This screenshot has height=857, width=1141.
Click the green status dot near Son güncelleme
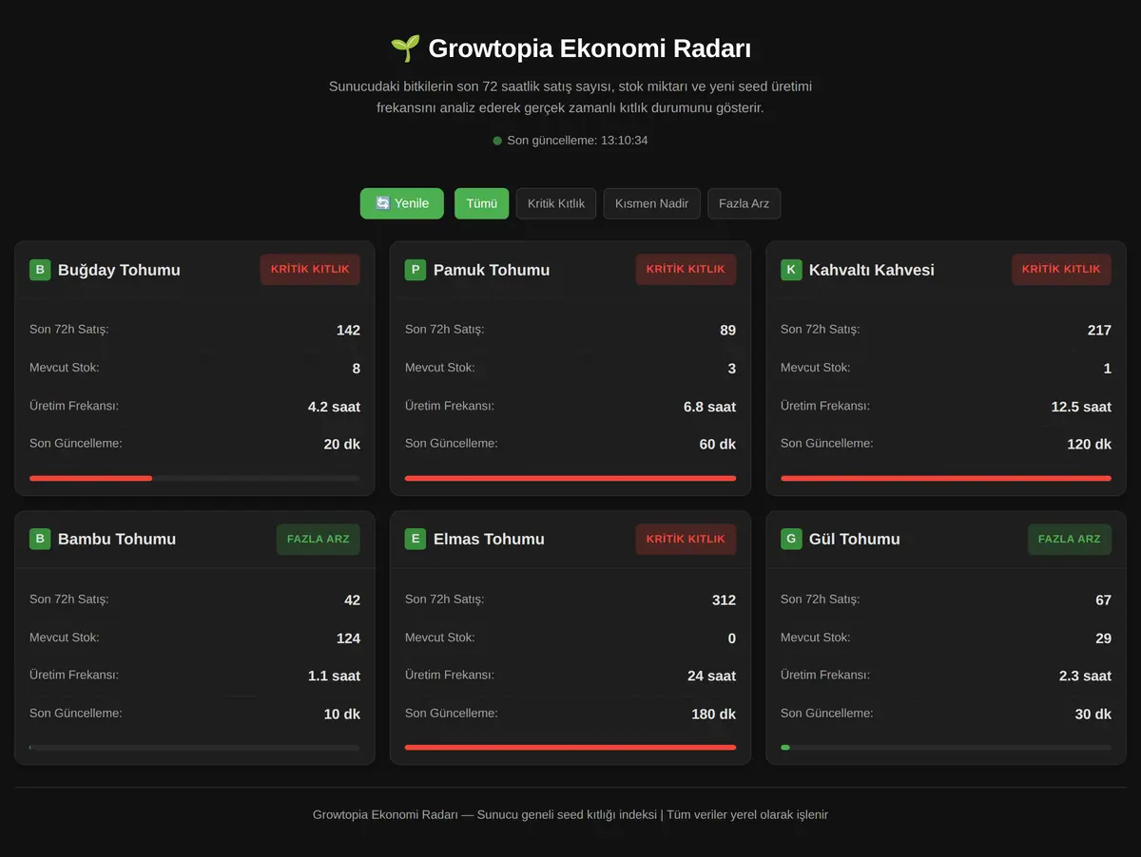click(x=497, y=141)
